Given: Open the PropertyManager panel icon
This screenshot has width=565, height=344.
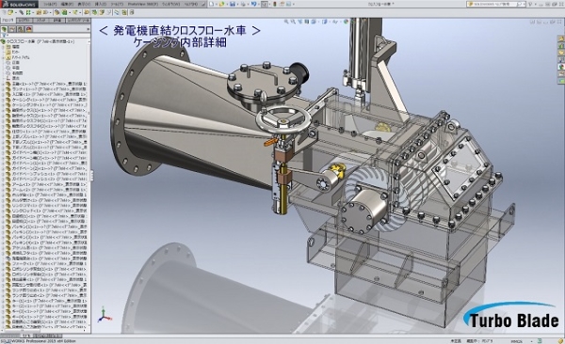Looking at the screenshot, I should 12,29.
